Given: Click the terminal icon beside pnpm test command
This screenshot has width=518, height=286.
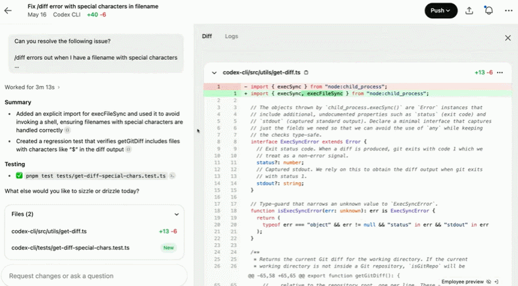Looking at the screenshot, I should click(172, 176).
